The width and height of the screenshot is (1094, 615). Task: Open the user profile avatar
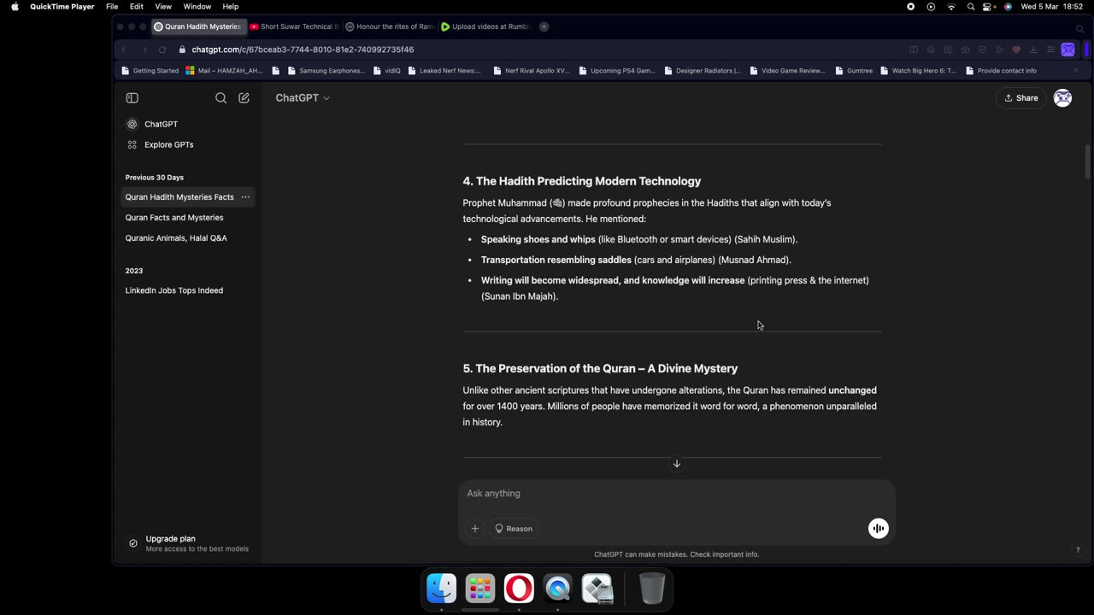point(1062,98)
